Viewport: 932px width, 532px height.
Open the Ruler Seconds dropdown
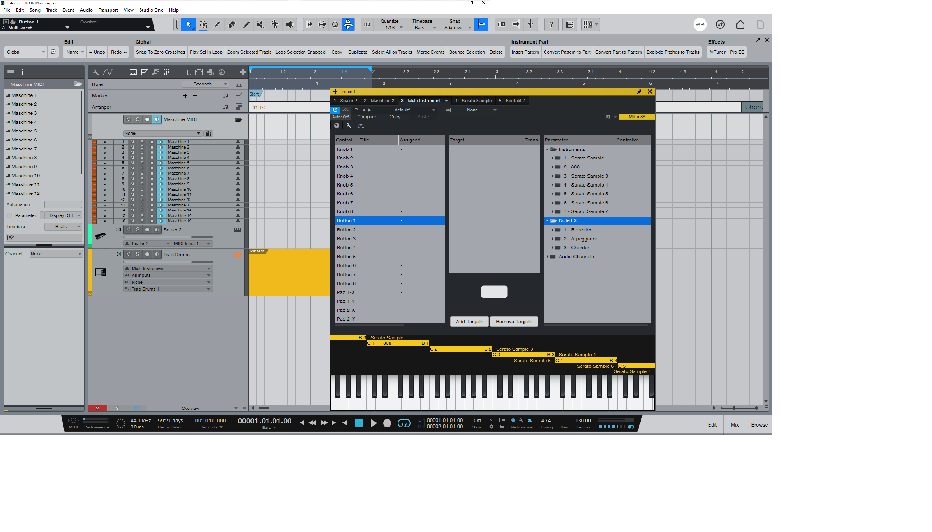pos(205,84)
